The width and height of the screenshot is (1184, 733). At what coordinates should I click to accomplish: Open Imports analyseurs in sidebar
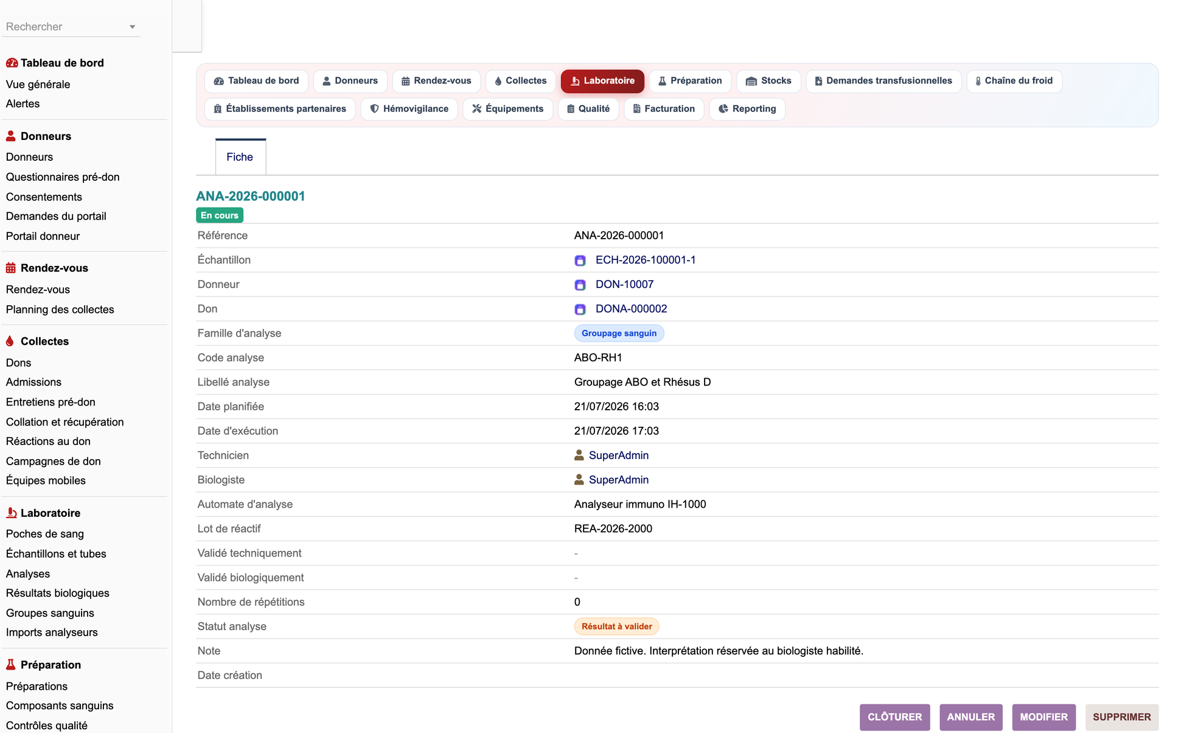click(52, 633)
